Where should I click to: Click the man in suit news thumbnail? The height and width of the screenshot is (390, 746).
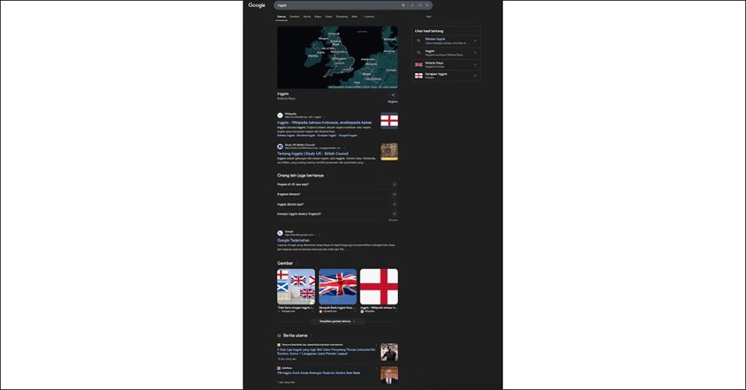point(389,375)
